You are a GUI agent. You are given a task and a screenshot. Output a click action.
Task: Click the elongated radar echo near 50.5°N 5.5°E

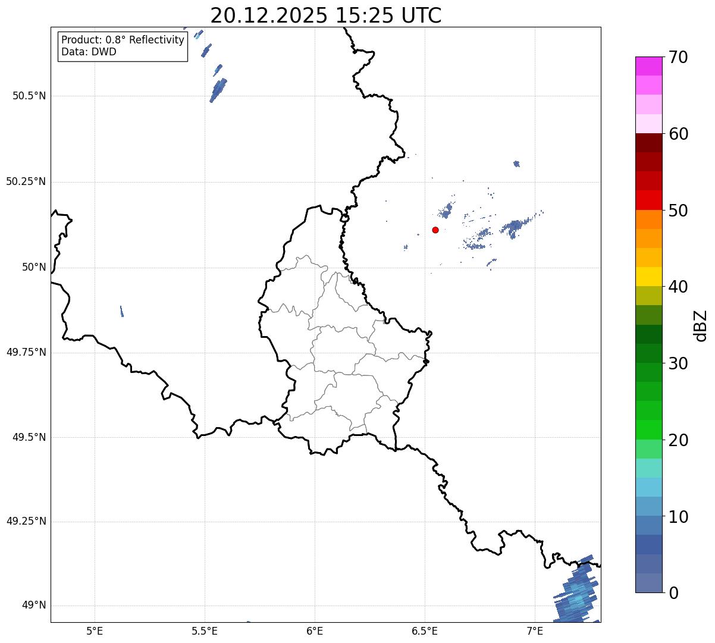[x=218, y=90]
